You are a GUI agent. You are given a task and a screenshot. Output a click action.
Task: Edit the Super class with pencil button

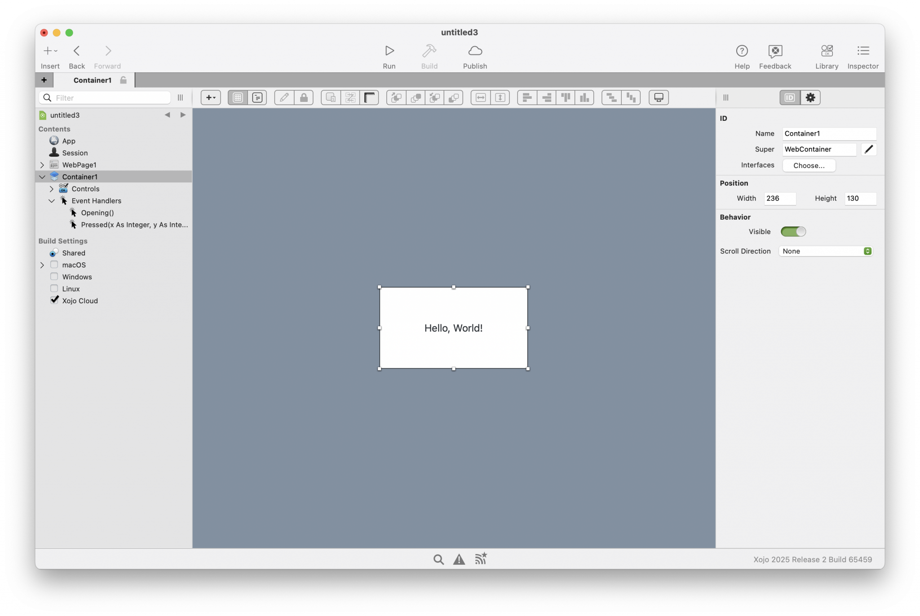coord(869,149)
